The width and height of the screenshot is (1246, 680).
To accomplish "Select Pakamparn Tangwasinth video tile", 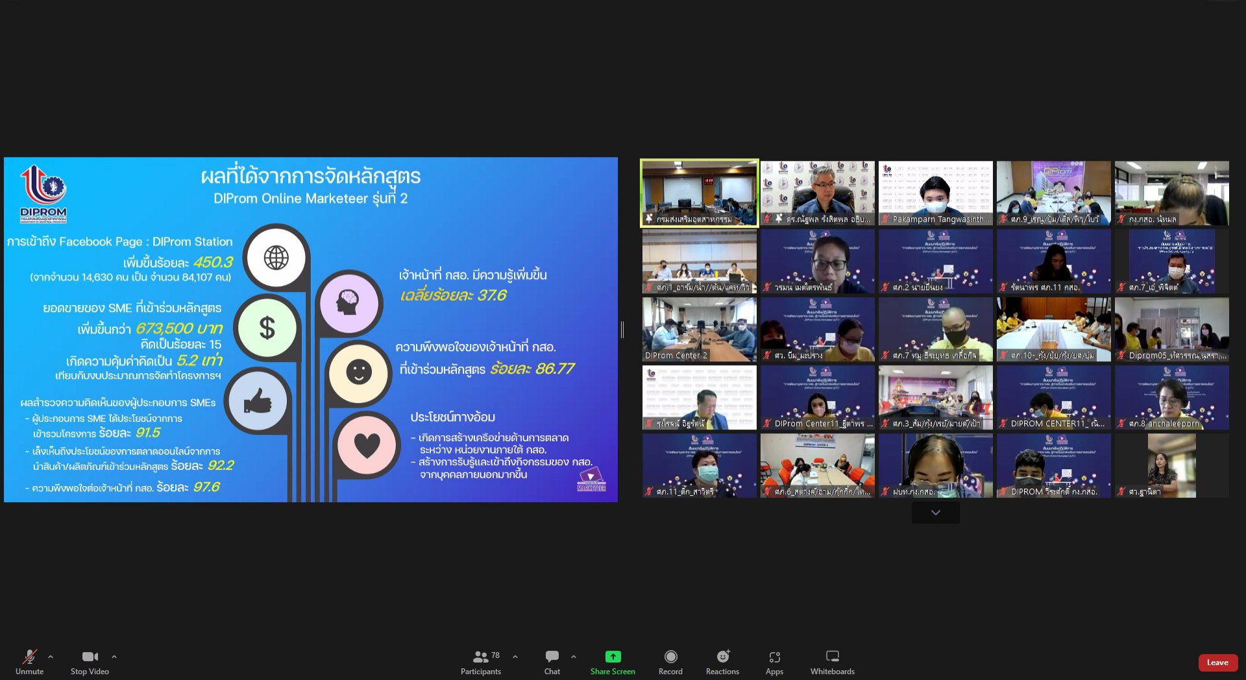I will click(x=935, y=193).
